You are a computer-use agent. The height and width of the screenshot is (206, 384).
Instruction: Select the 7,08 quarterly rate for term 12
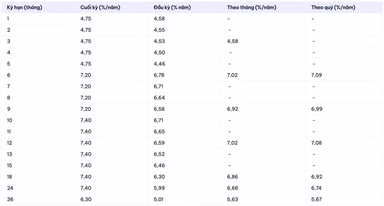pyautogui.click(x=317, y=143)
